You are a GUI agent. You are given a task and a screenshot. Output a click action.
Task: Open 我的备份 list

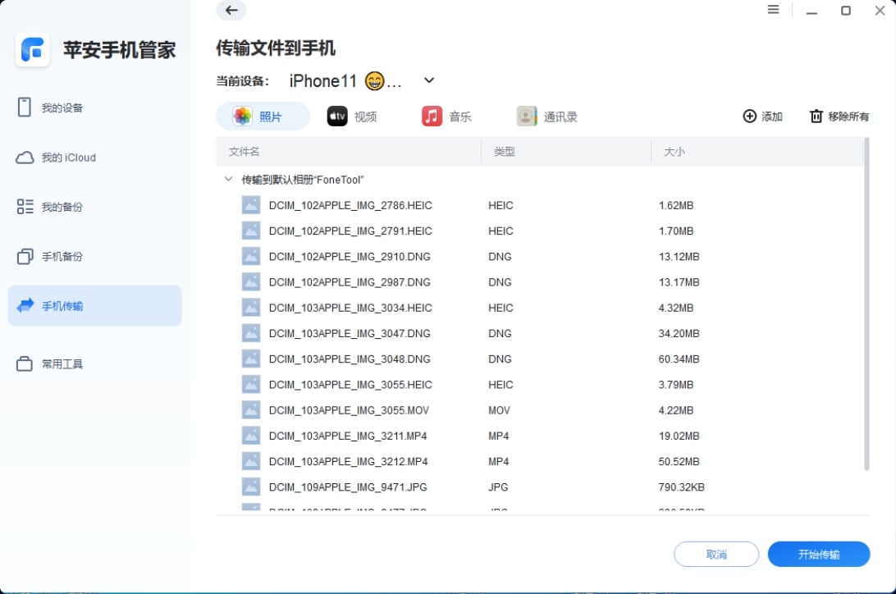[x=62, y=207]
